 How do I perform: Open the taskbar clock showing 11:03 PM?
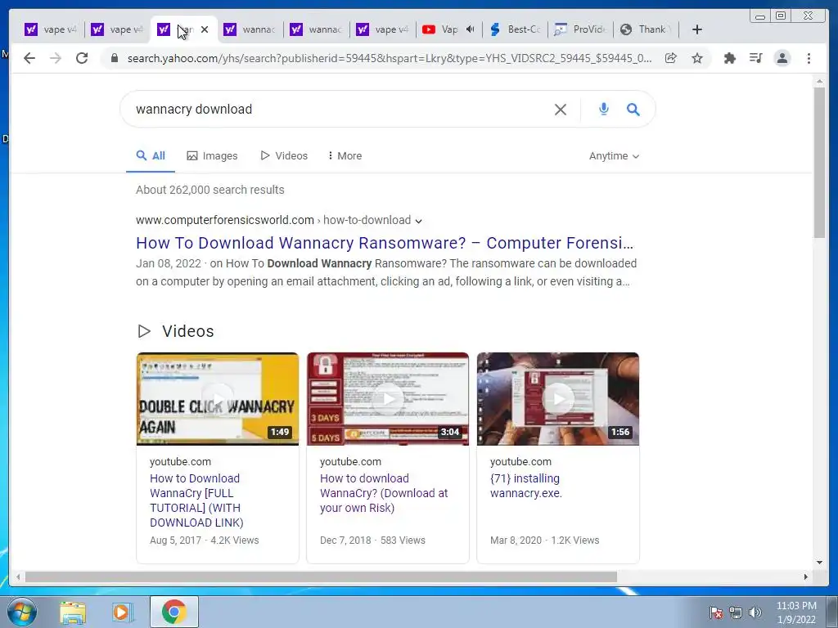coord(796,612)
